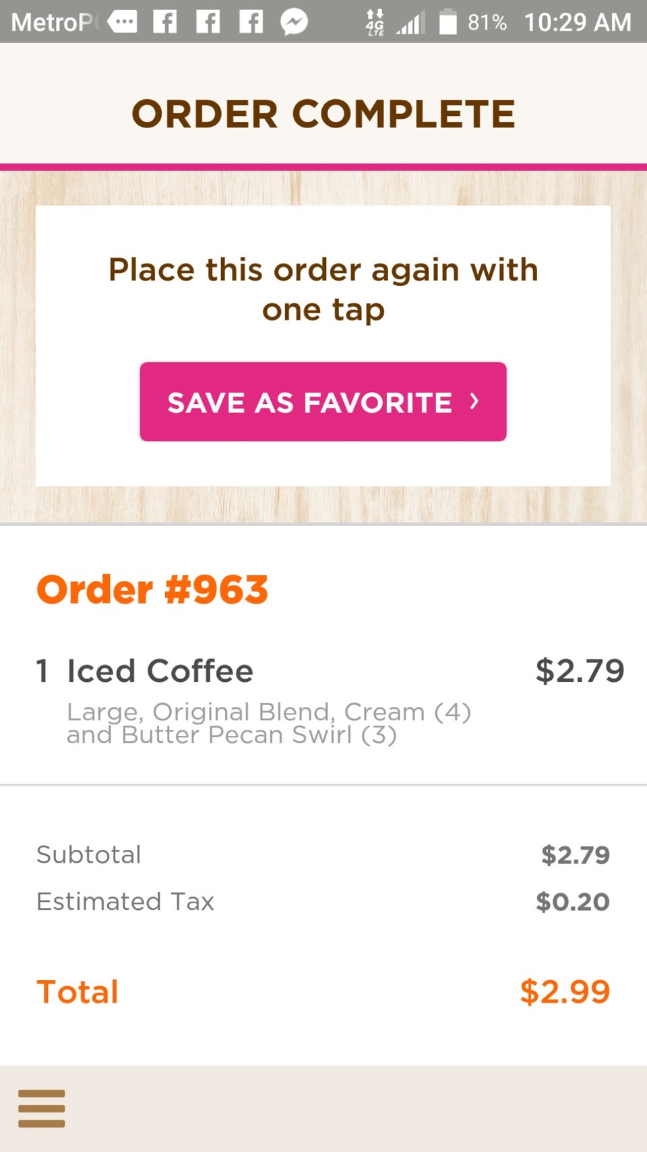Tap the cellular signal strength bars
647x1152 pixels.
pyautogui.click(x=412, y=21)
